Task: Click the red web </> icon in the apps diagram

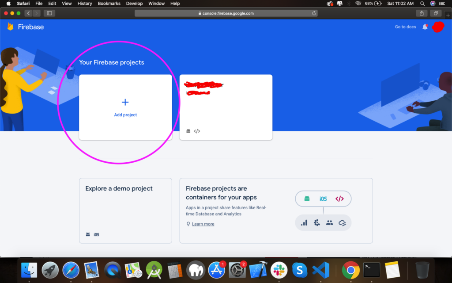Action: [339, 199]
